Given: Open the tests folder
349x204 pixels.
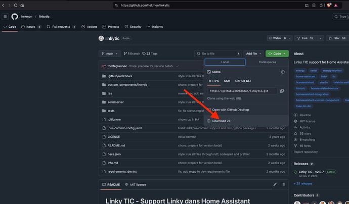Looking at the screenshot, I should pyautogui.click(x=111, y=111).
